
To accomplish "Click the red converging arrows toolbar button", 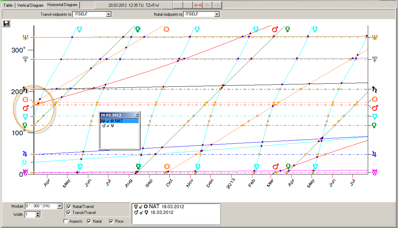I will [198, 5].
